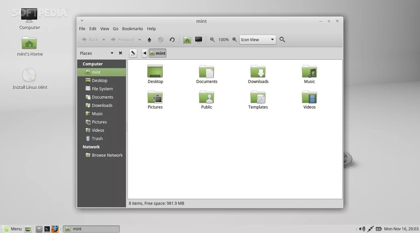The height and width of the screenshot is (233, 420).
Task: Open Trash in the Places sidebar
Action: pos(102,138)
